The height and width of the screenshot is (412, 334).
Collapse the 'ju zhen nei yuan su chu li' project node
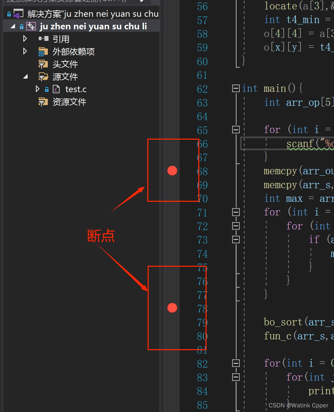pos(13,26)
